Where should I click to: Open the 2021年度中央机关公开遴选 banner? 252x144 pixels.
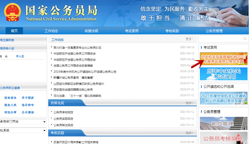[223, 98]
